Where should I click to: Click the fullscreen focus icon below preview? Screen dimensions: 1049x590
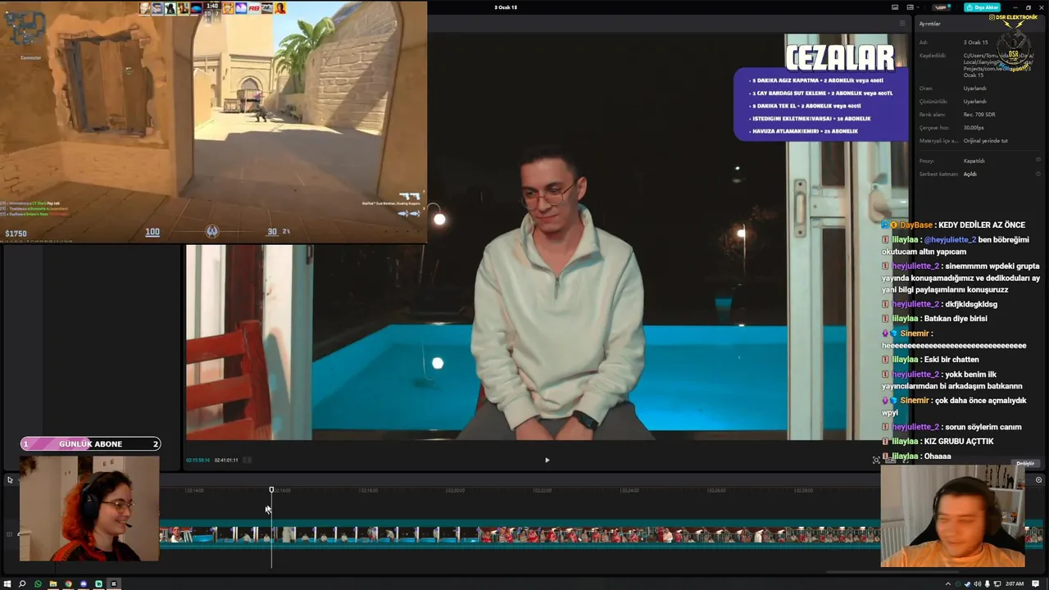coord(876,461)
